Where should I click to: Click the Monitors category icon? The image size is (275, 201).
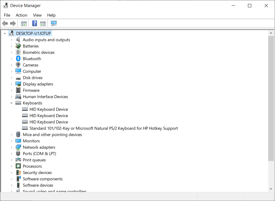[18, 141]
